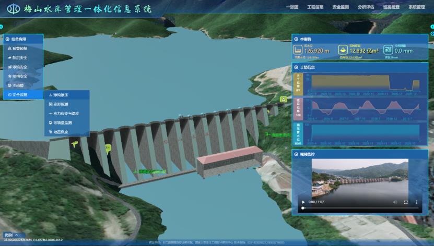Open the 巡视检查 top menu
Screen dimensions: 434x247
[391, 7]
